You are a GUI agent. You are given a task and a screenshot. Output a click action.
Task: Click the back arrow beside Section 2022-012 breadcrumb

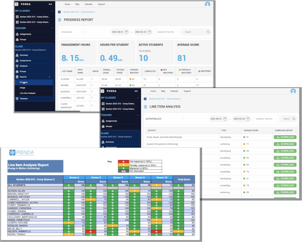[59, 12]
